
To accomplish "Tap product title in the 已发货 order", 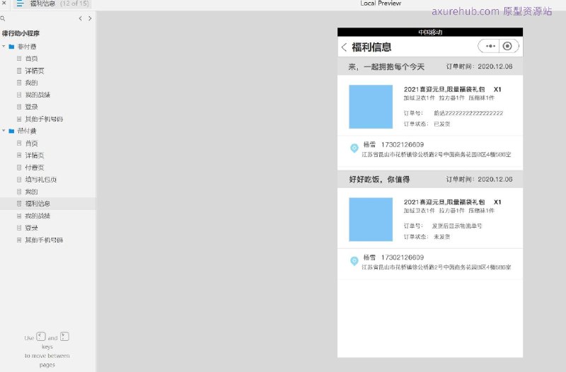I will 444,89.
